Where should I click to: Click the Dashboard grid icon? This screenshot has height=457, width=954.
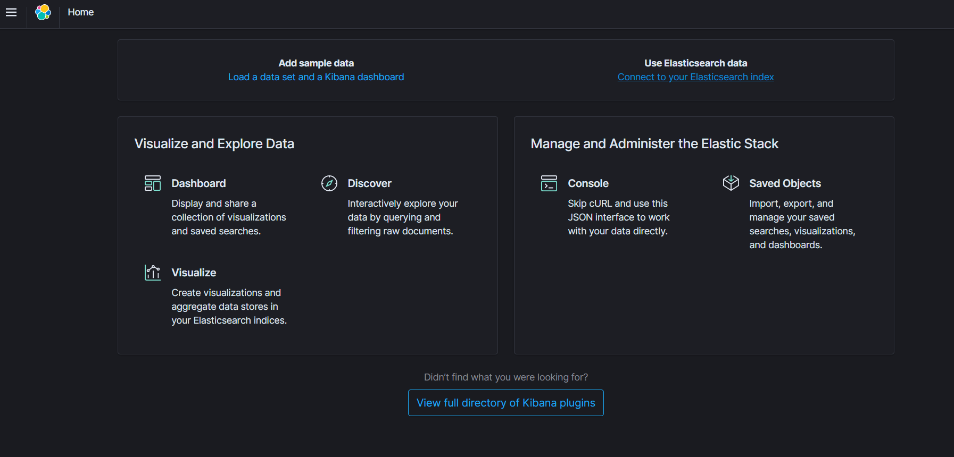[x=153, y=183]
